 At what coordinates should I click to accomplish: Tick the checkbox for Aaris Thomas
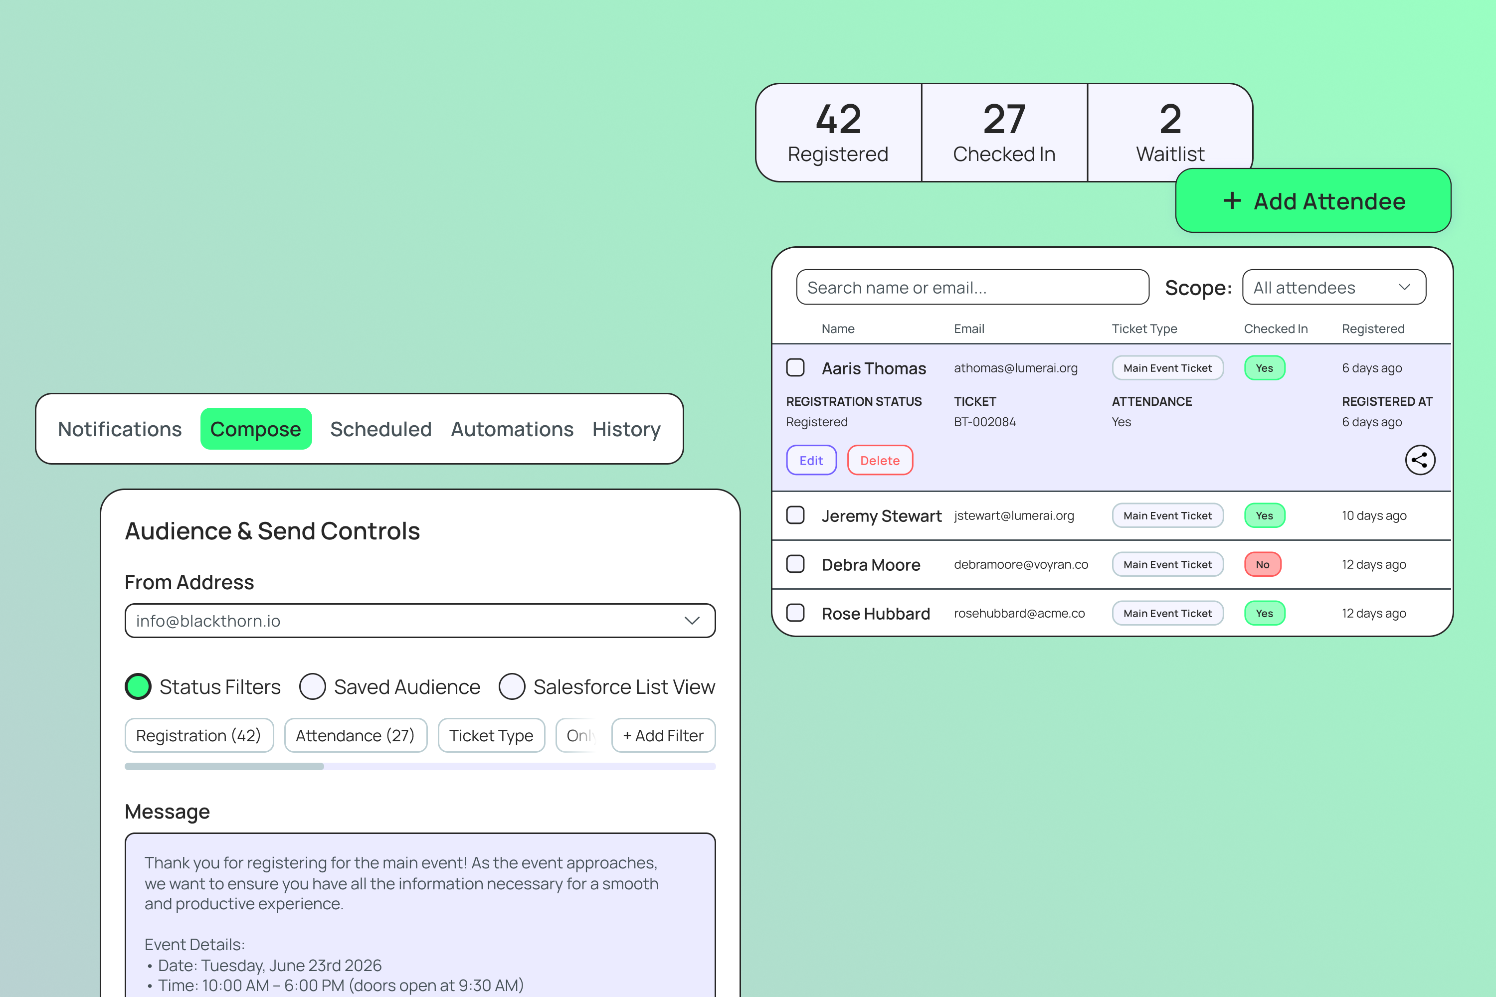(x=795, y=367)
